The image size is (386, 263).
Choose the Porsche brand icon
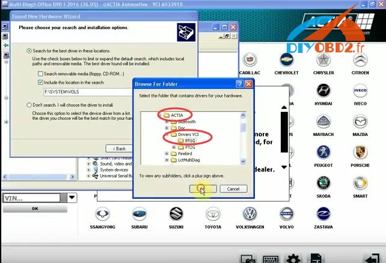click(x=360, y=152)
